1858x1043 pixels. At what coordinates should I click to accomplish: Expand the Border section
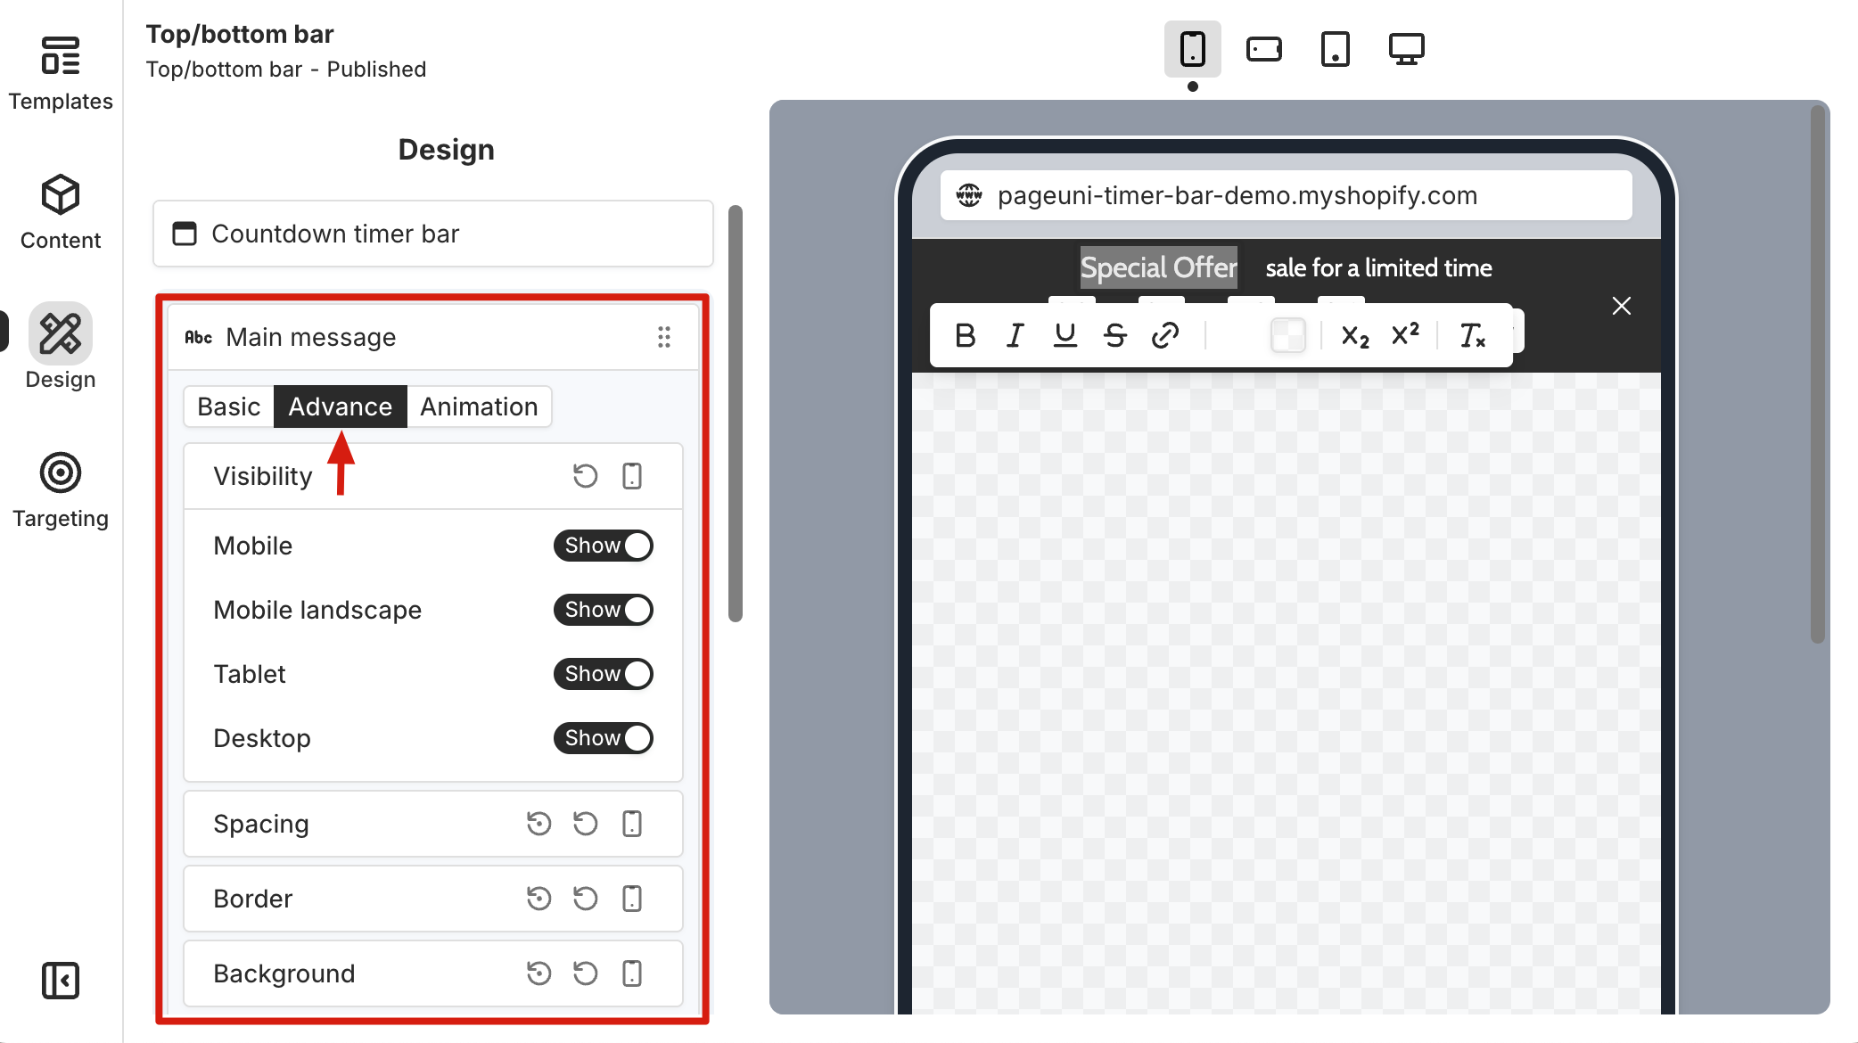(433, 899)
